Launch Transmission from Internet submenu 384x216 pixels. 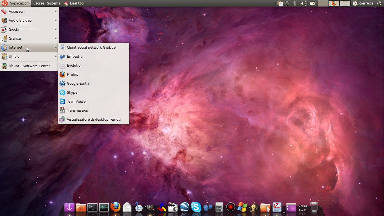pos(94,111)
